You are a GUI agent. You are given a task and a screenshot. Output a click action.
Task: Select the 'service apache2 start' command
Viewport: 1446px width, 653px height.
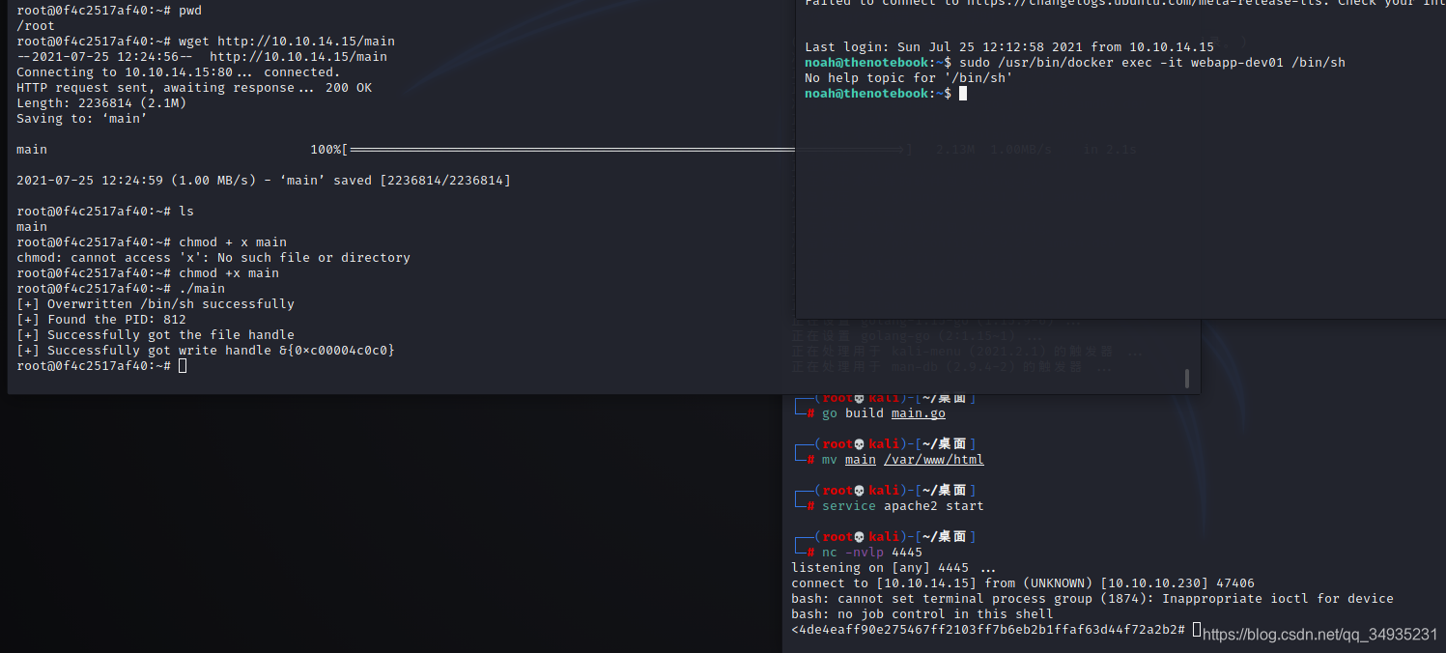(x=903, y=505)
